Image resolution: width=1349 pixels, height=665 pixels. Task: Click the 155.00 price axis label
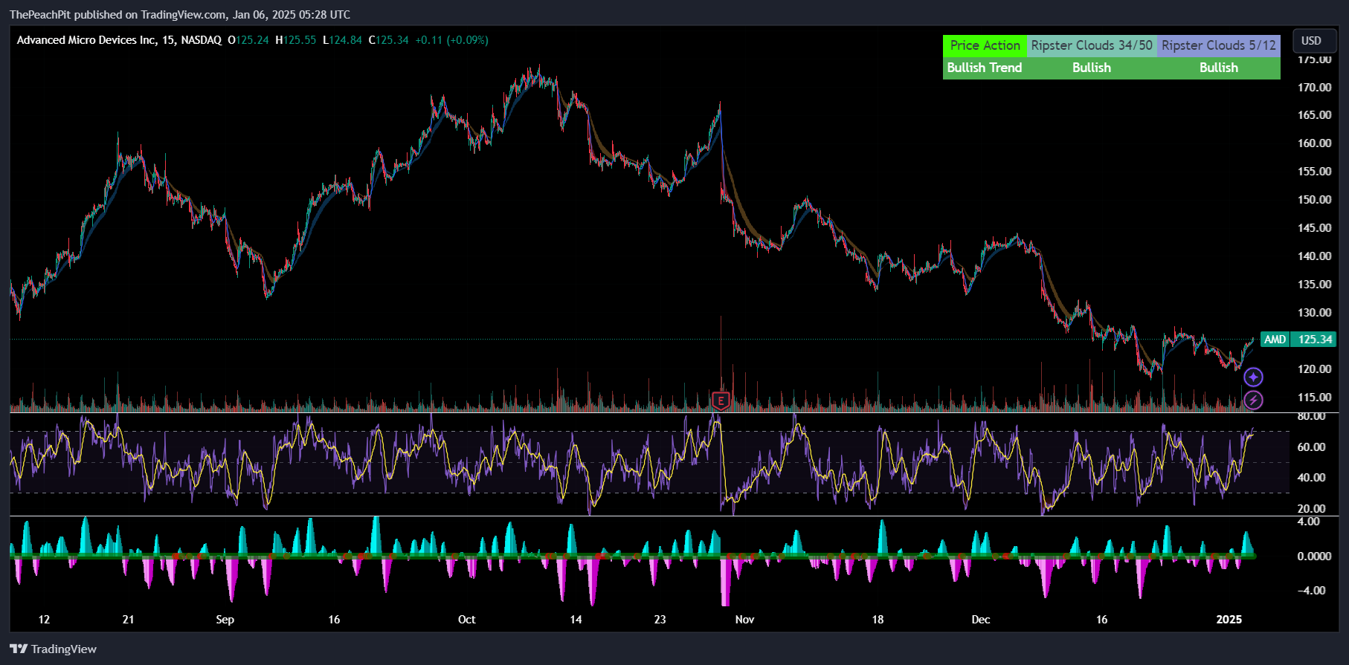click(1314, 172)
